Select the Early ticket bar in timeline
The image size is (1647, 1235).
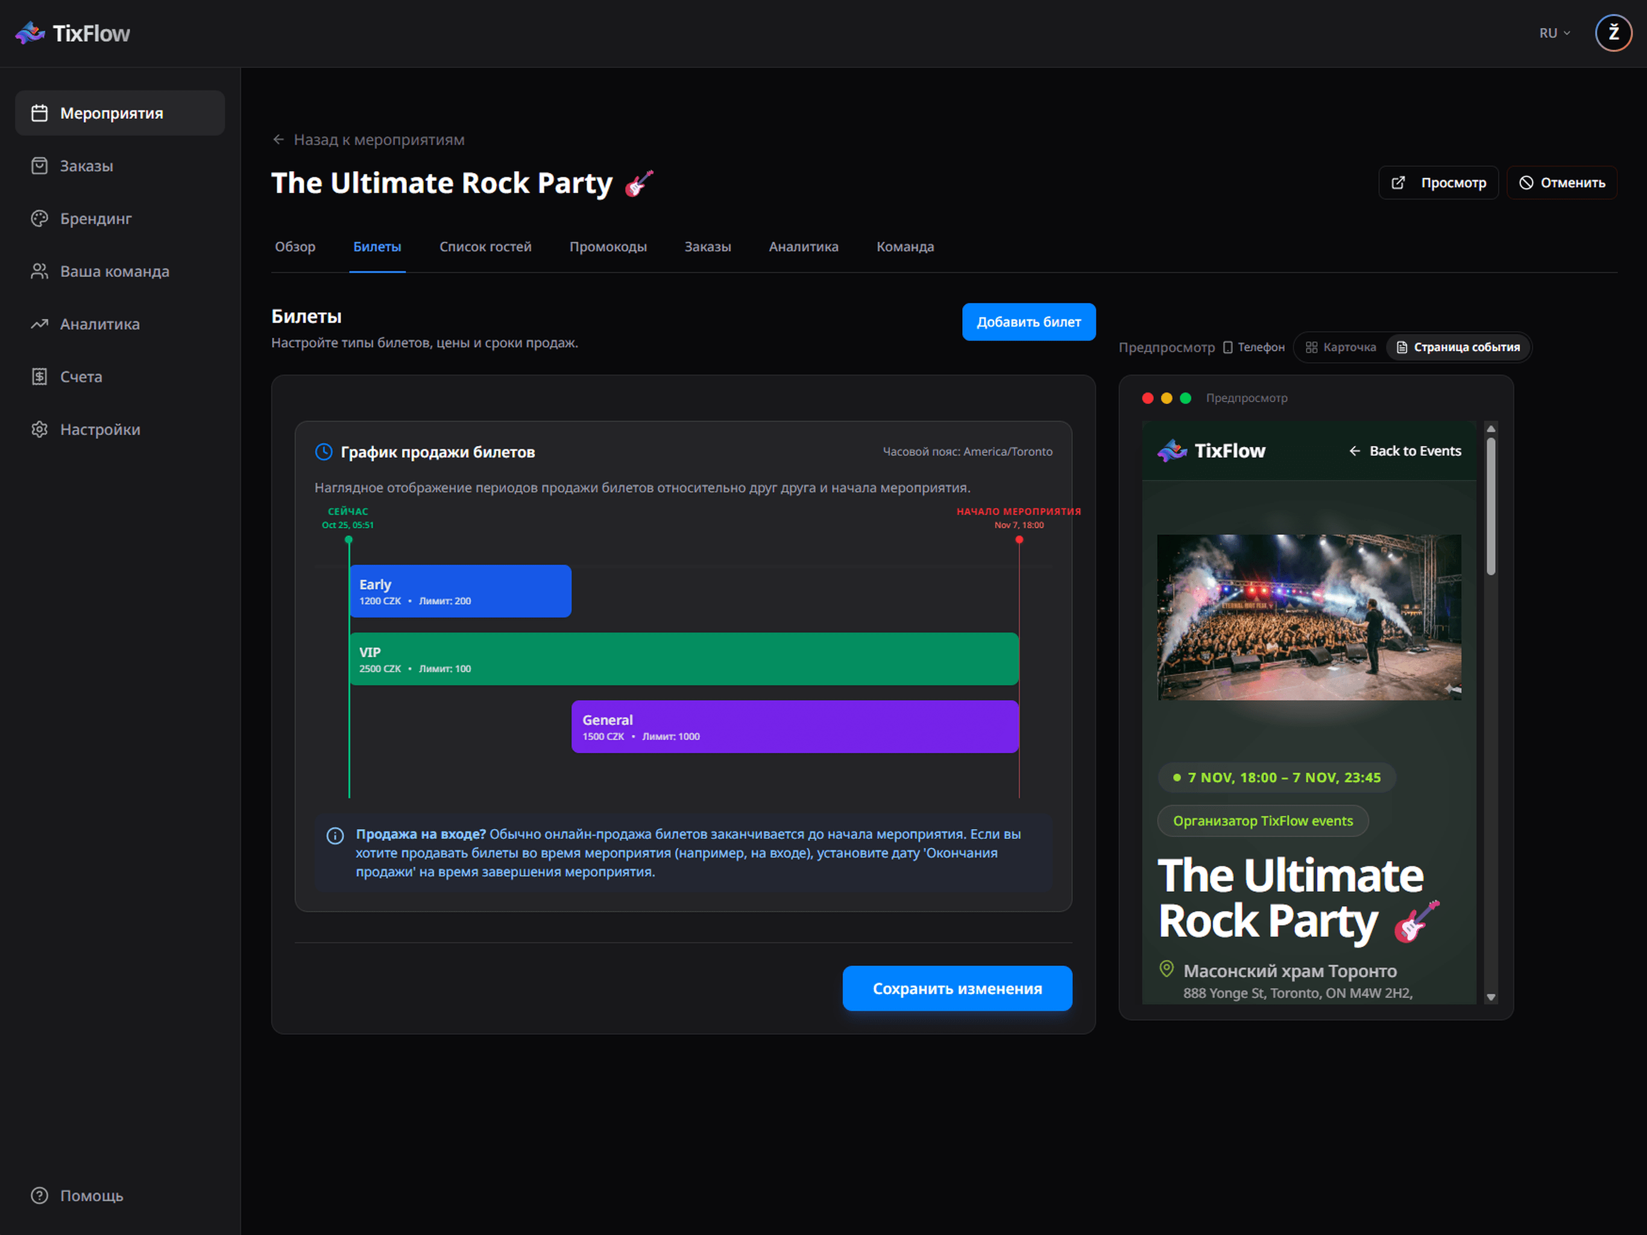point(461,592)
